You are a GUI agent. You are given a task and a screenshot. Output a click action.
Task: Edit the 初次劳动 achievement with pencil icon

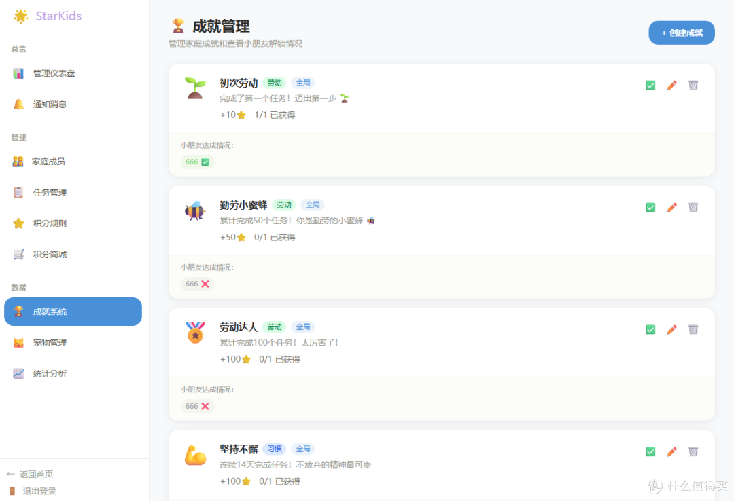[x=671, y=85]
